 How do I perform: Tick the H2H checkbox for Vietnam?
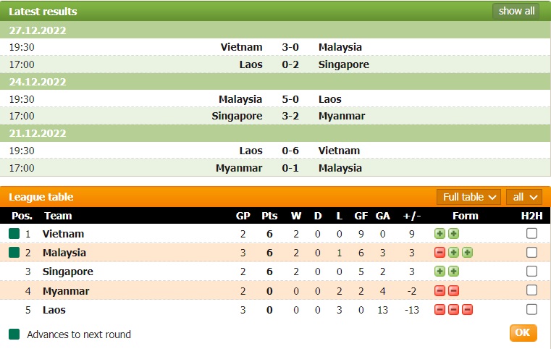click(x=531, y=234)
